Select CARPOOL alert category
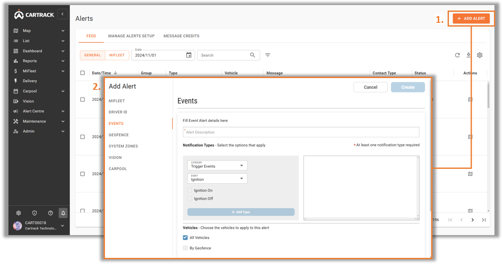Image resolution: width=502 pixels, height=268 pixels. (x=118, y=169)
